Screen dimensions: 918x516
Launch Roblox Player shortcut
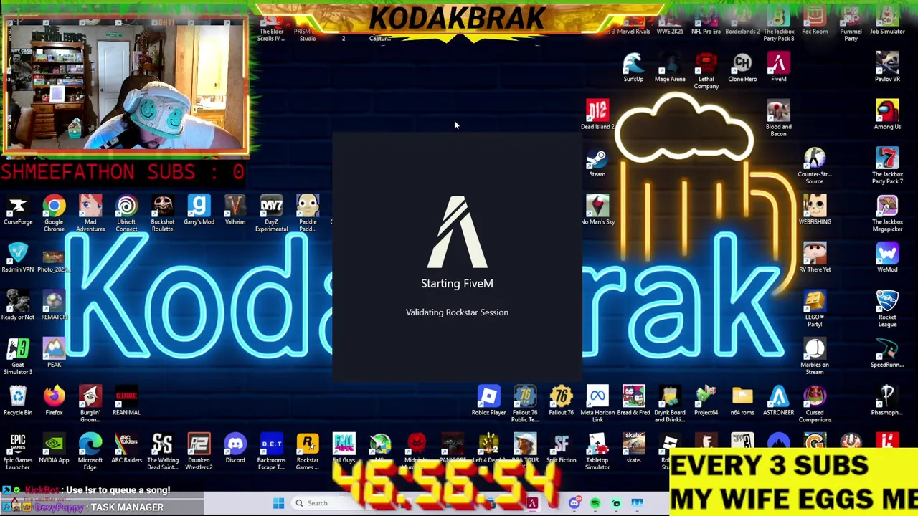pos(488,401)
